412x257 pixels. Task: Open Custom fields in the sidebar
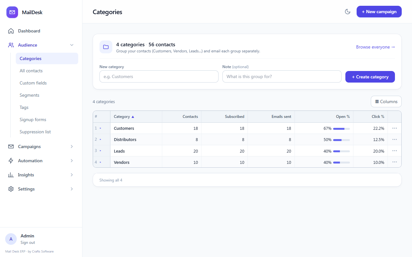tap(47, 83)
